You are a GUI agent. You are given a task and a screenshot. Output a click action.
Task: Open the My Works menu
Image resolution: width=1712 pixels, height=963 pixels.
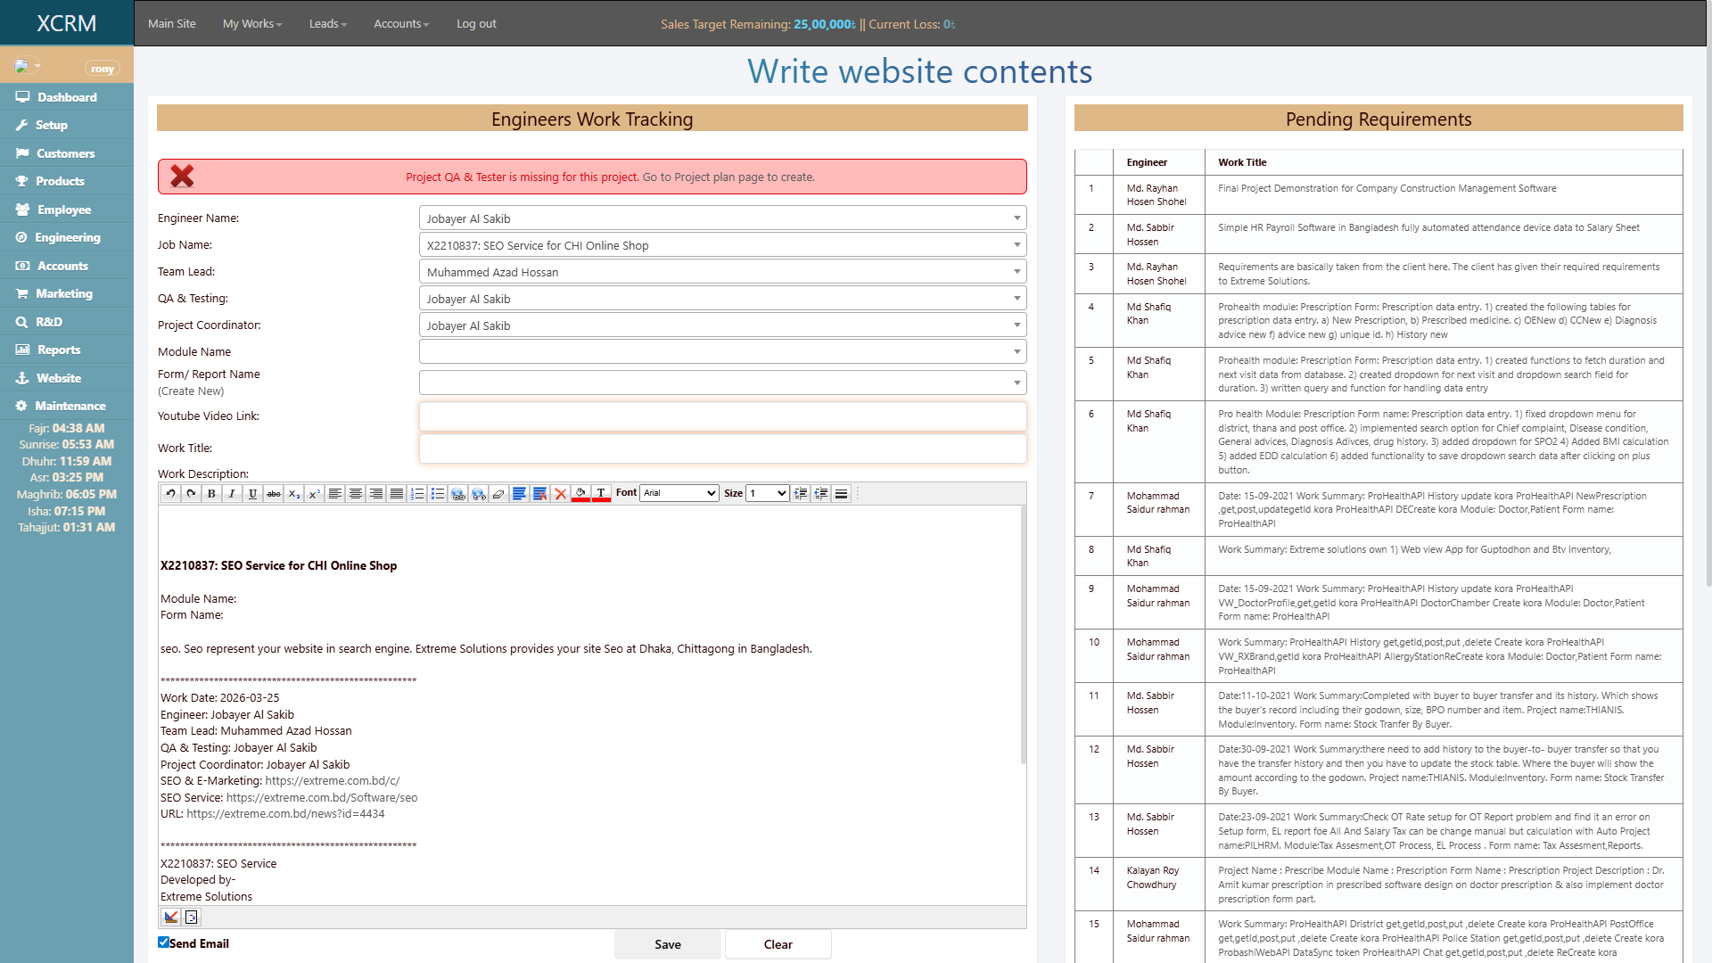[251, 23]
